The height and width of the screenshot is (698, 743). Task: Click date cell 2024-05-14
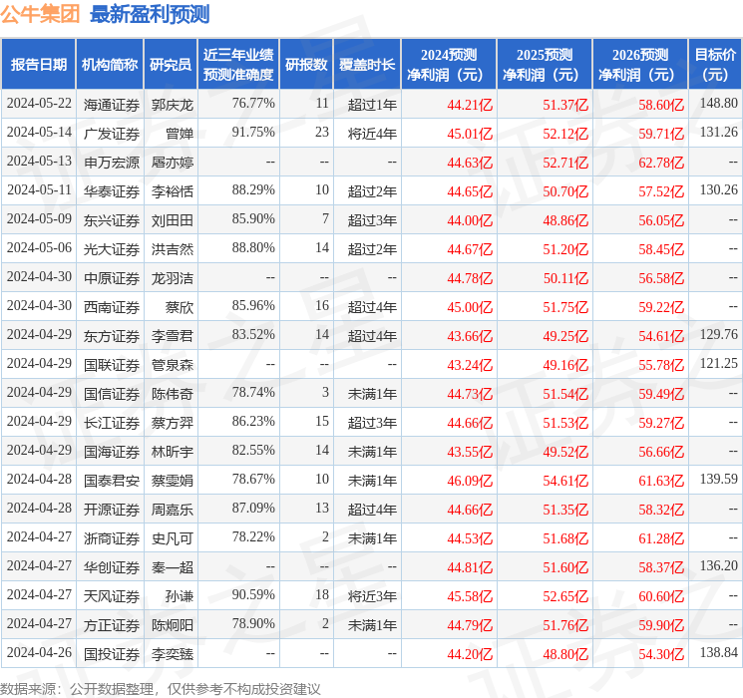(39, 132)
